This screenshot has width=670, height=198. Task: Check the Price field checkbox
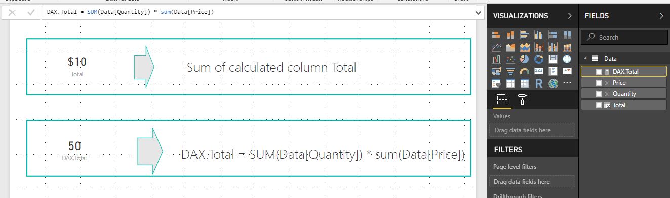(599, 83)
